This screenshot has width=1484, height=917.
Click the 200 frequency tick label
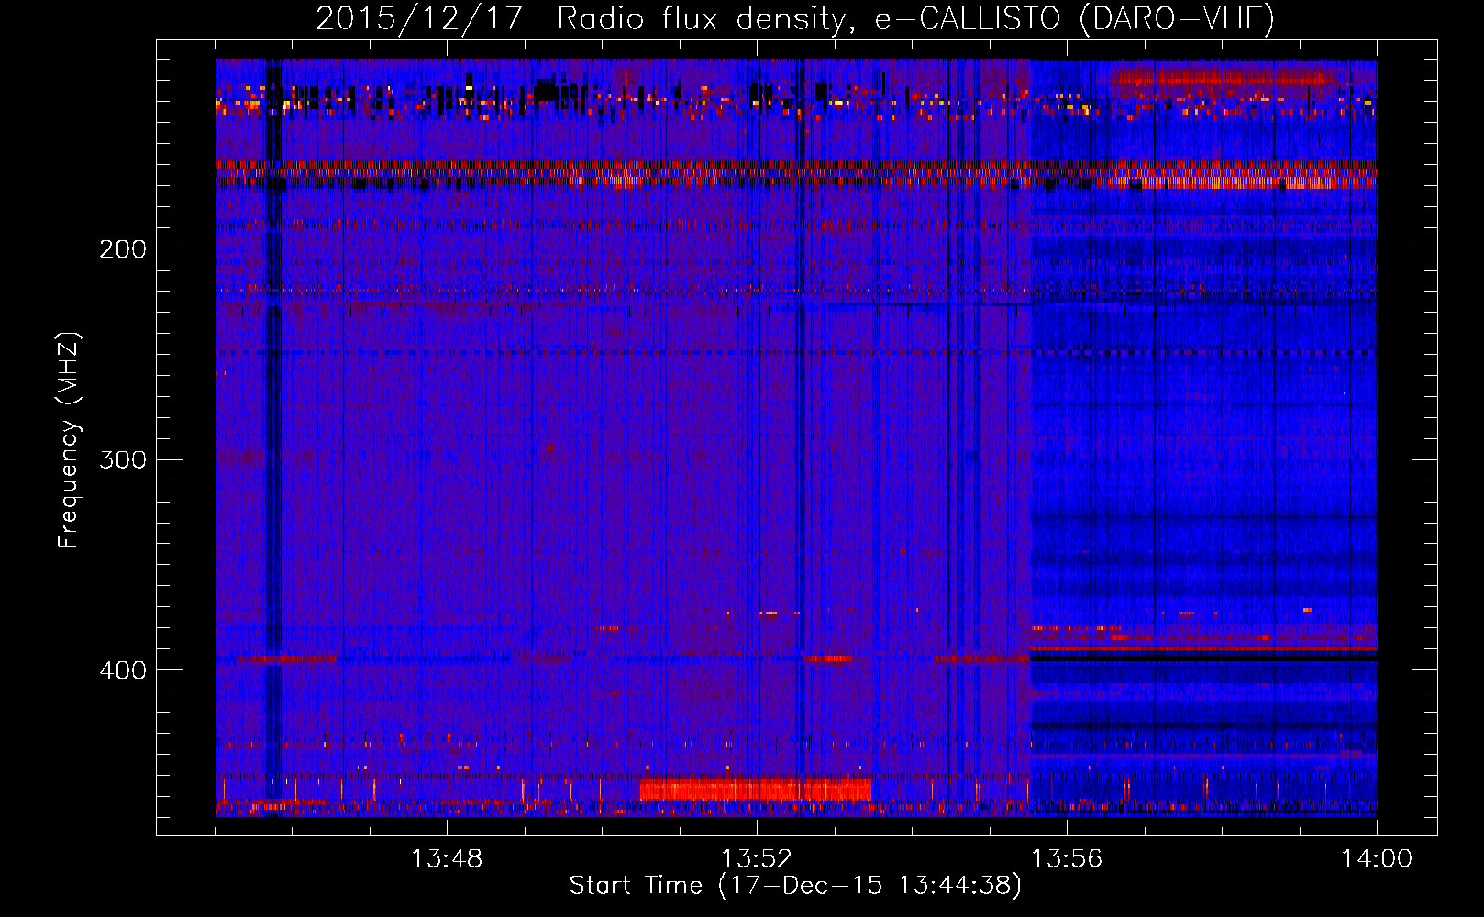click(123, 249)
